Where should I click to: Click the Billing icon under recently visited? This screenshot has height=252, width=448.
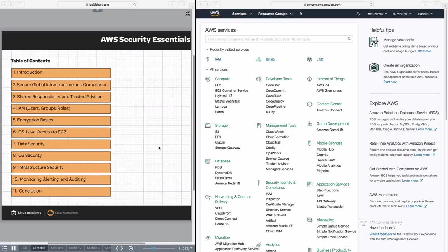259,59
